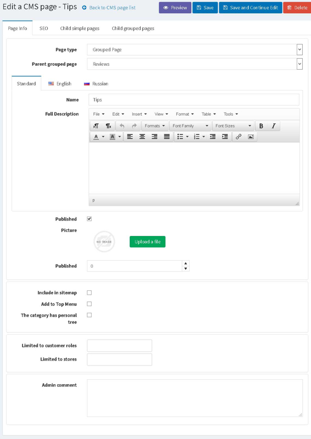Image resolution: width=311 pixels, height=439 pixels.
Task: Select the Standard language tab
Action: coord(26,84)
